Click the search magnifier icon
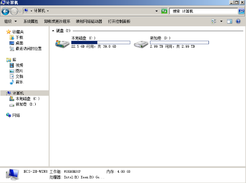 241,11
